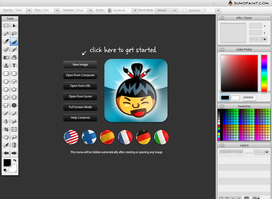Click Help Contents button
Viewport: 272px width, 199px height.
(80, 118)
